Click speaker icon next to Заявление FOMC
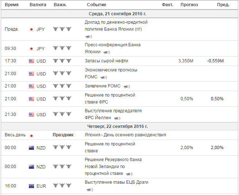 pos(126,87)
